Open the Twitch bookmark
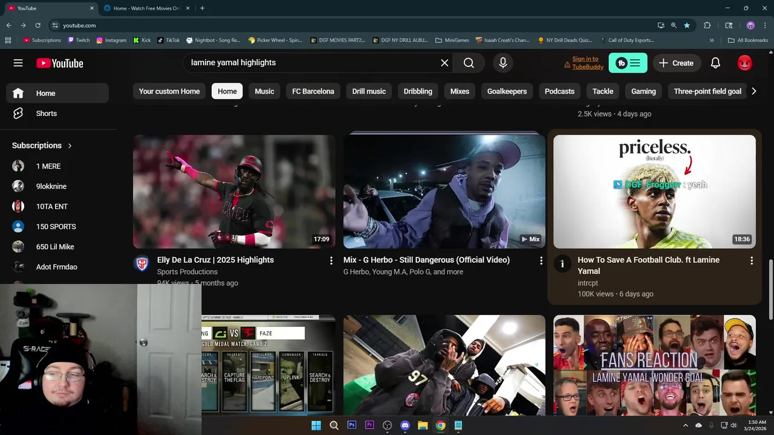 79,40
